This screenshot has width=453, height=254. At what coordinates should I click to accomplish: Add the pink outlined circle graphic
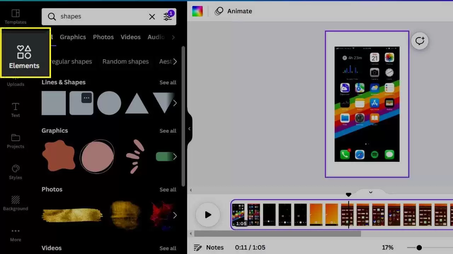click(97, 156)
